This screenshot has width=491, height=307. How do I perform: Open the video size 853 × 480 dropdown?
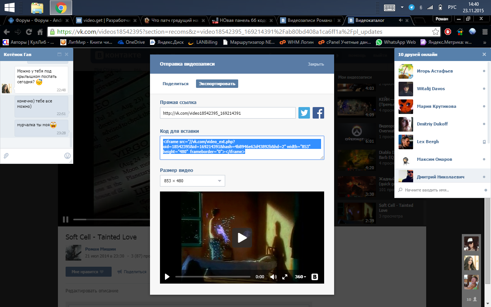coord(193,181)
